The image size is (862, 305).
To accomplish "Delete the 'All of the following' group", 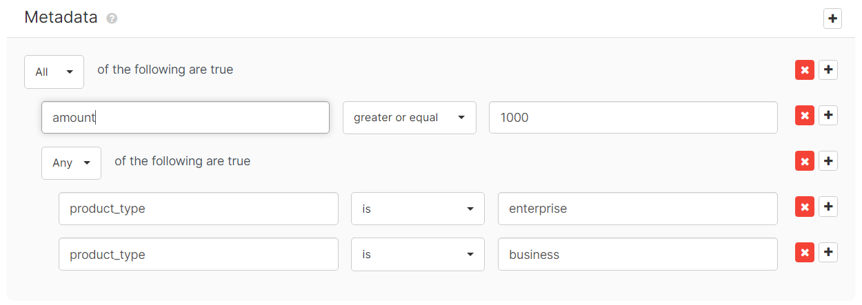I will (804, 70).
